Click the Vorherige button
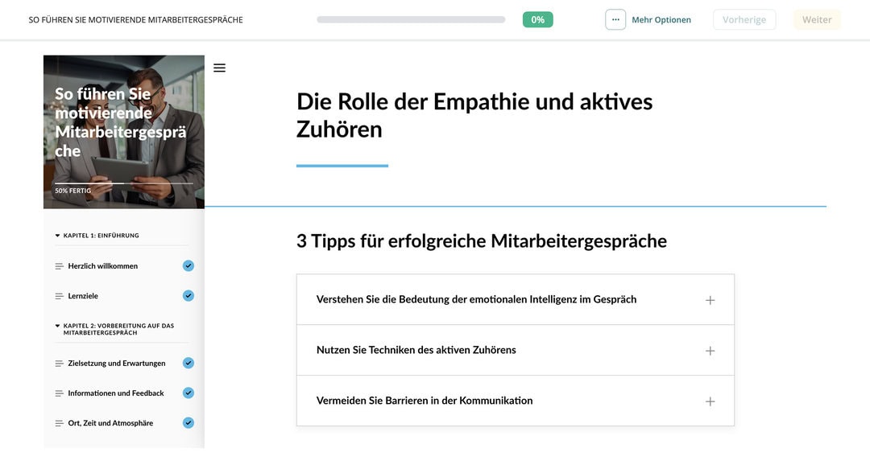The image size is (870, 473). [x=744, y=20]
